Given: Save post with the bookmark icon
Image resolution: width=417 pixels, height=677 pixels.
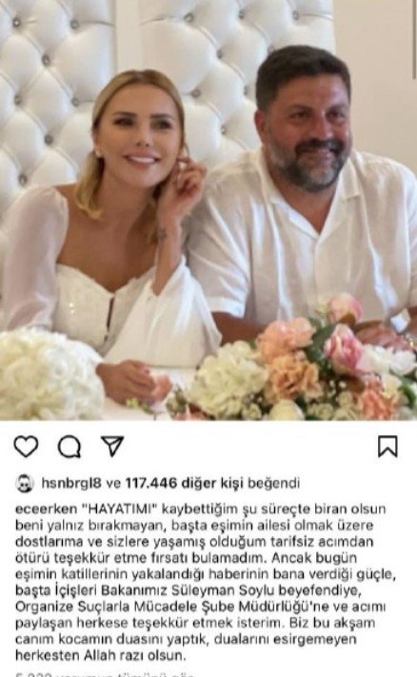Looking at the screenshot, I should pos(387,446).
